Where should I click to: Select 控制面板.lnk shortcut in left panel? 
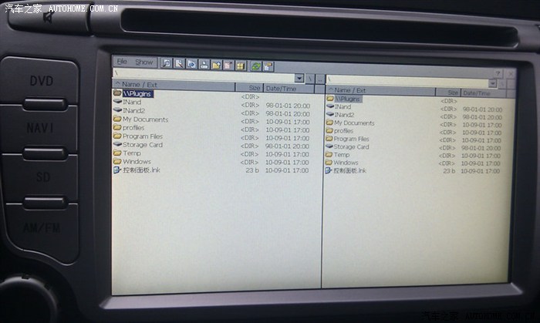click(140, 170)
